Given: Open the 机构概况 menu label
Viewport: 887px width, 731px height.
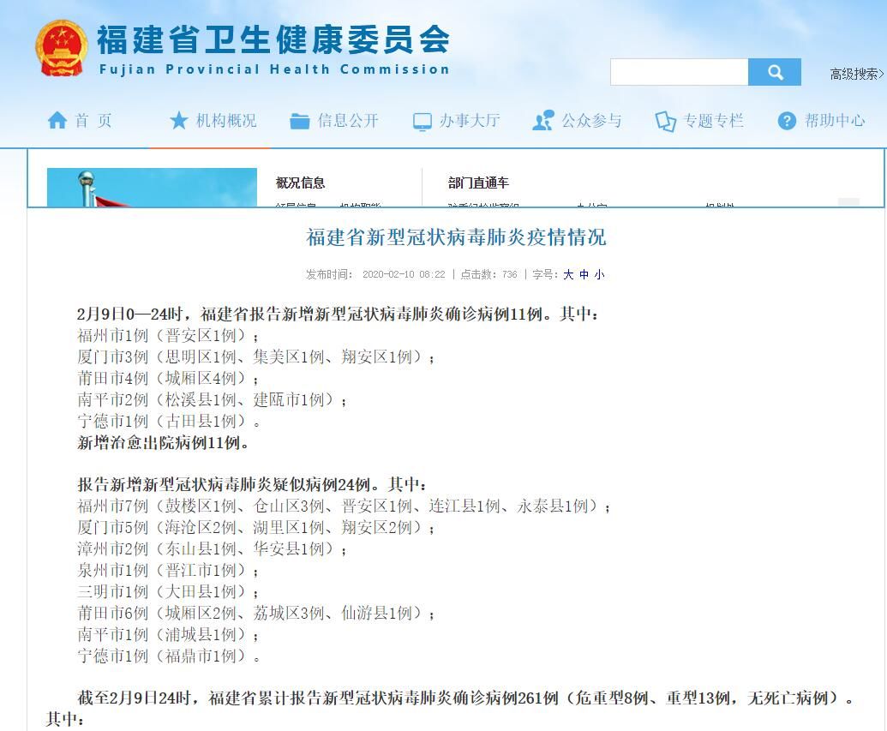Looking at the screenshot, I should (x=226, y=121).
